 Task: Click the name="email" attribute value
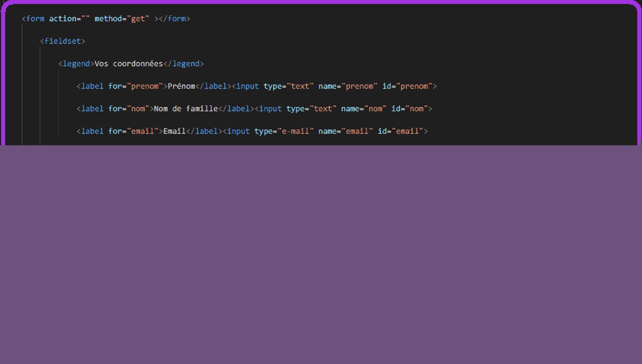(x=357, y=131)
